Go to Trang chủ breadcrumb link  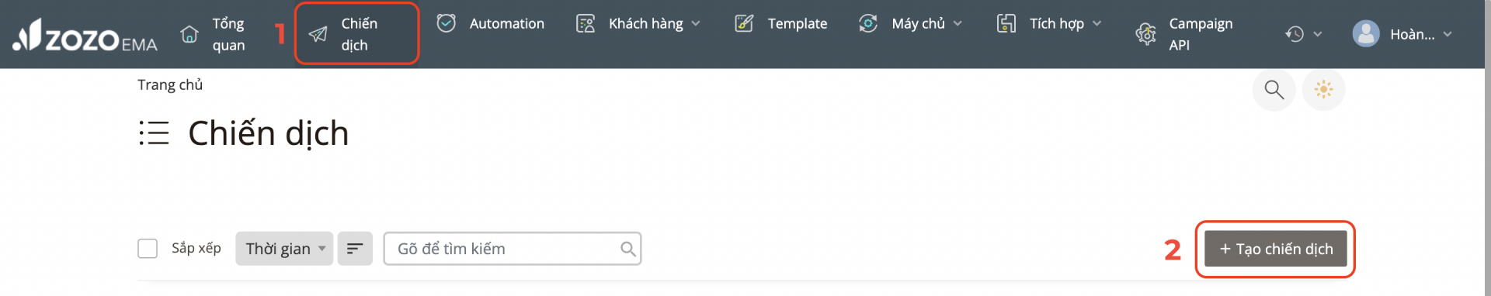pos(170,84)
